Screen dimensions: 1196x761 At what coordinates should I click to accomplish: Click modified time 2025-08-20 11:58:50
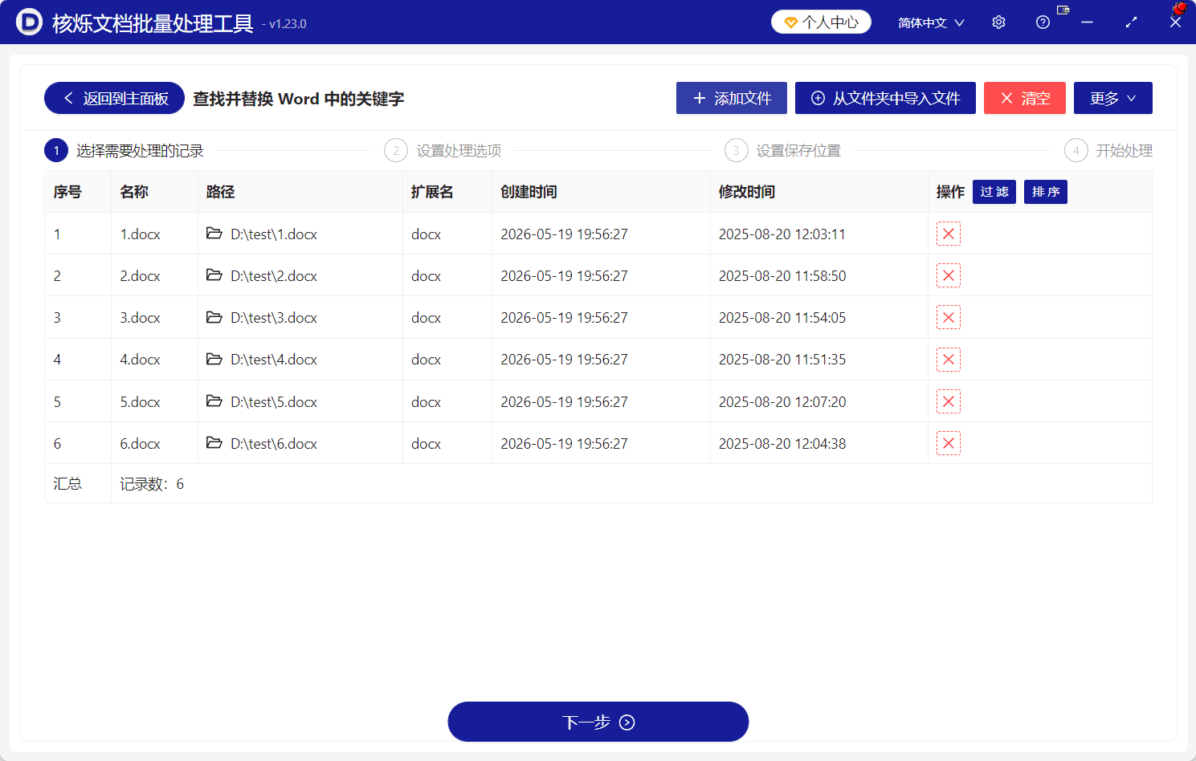tap(782, 276)
